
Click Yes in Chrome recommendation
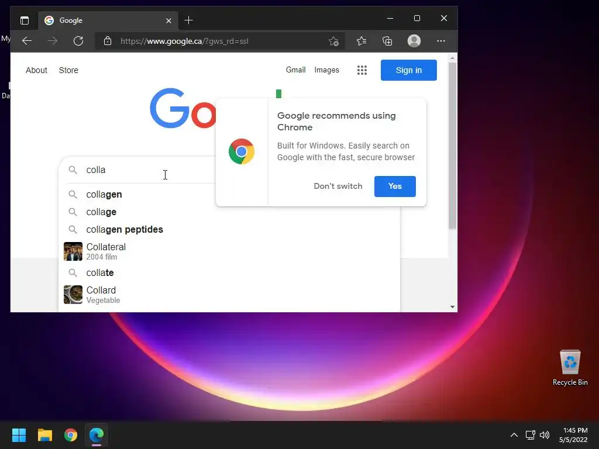tap(395, 186)
